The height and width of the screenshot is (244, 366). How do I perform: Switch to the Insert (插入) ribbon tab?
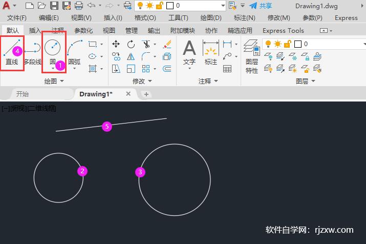35,30
